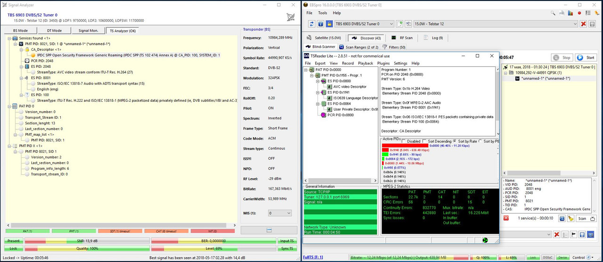Image resolution: width=603 pixels, height=262 pixels.
Task: Click the Device indicator in EBSpro status bar
Action: coord(562,258)
